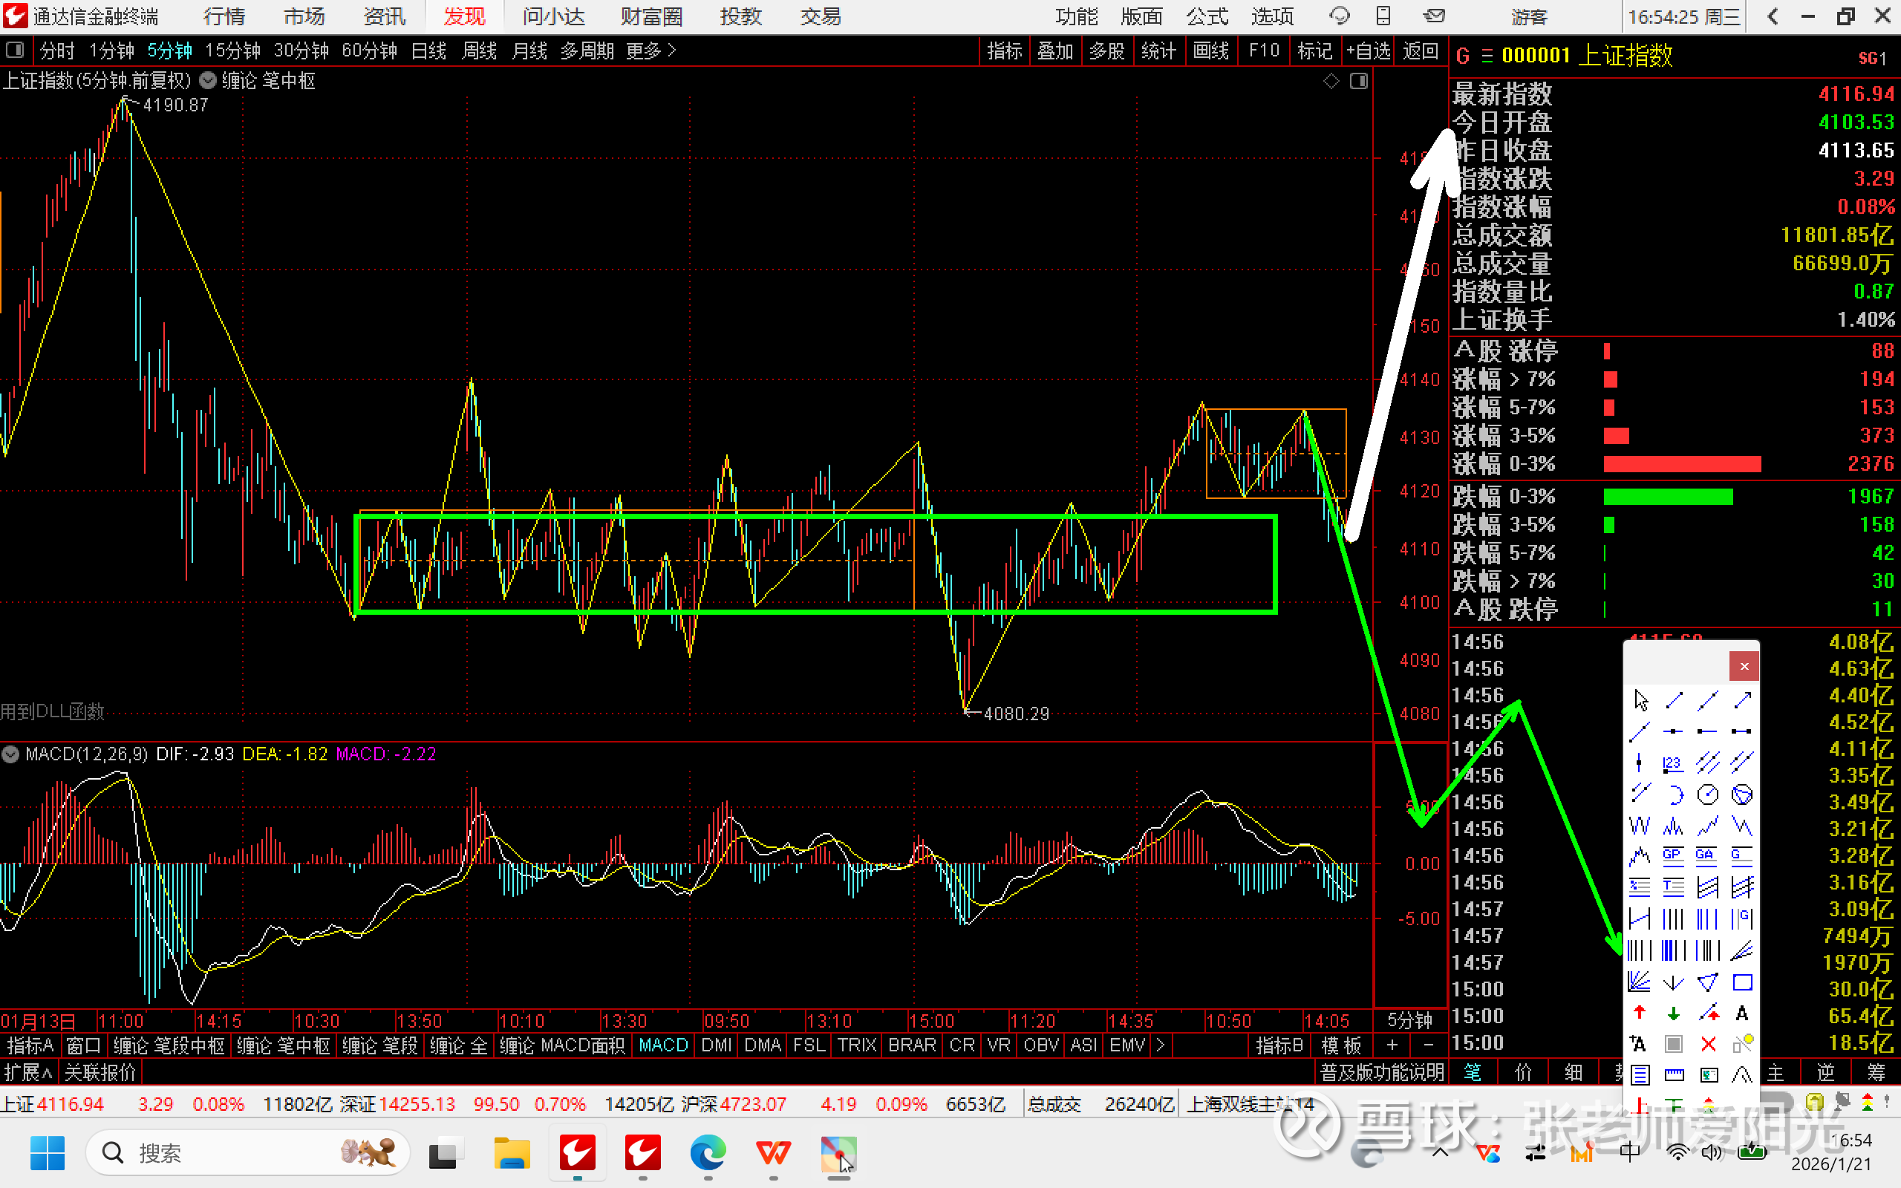Expand the 更多 period options
Image resolution: width=1901 pixels, height=1188 pixels.
tap(651, 51)
